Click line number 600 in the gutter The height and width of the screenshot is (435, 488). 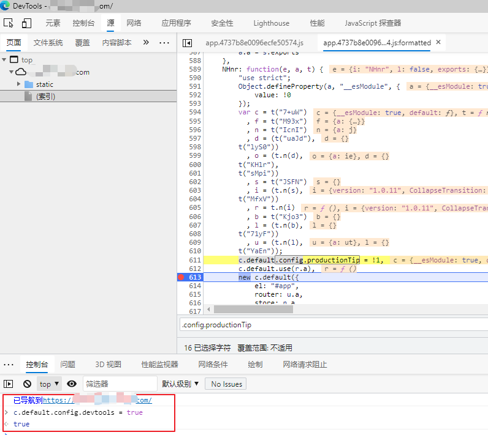[x=195, y=164]
